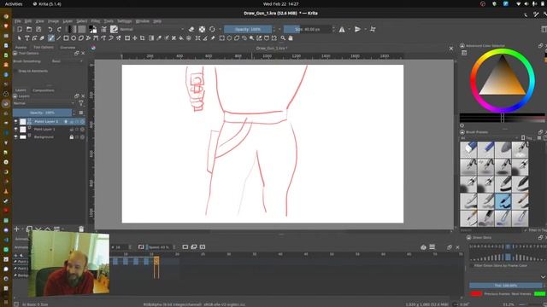Select the Zoom tool magnifier
This screenshot has height=307, width=547.
point(283,38)
